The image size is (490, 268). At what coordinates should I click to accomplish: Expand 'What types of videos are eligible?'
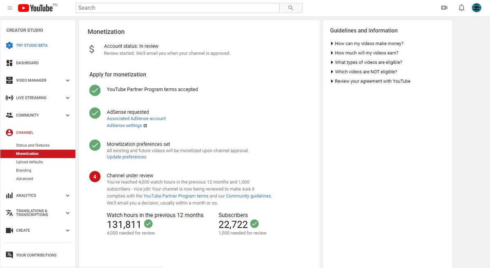(366, 62)
